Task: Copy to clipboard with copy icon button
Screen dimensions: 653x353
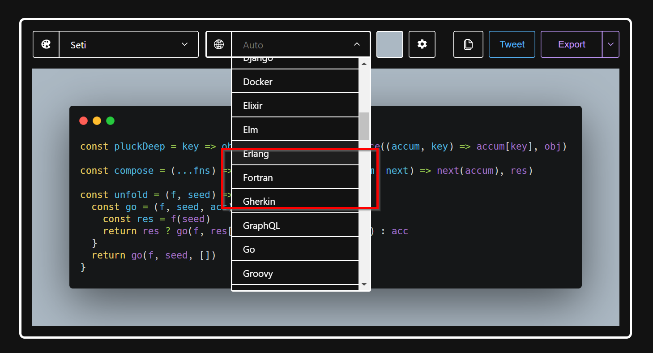Action: [468, 44]
